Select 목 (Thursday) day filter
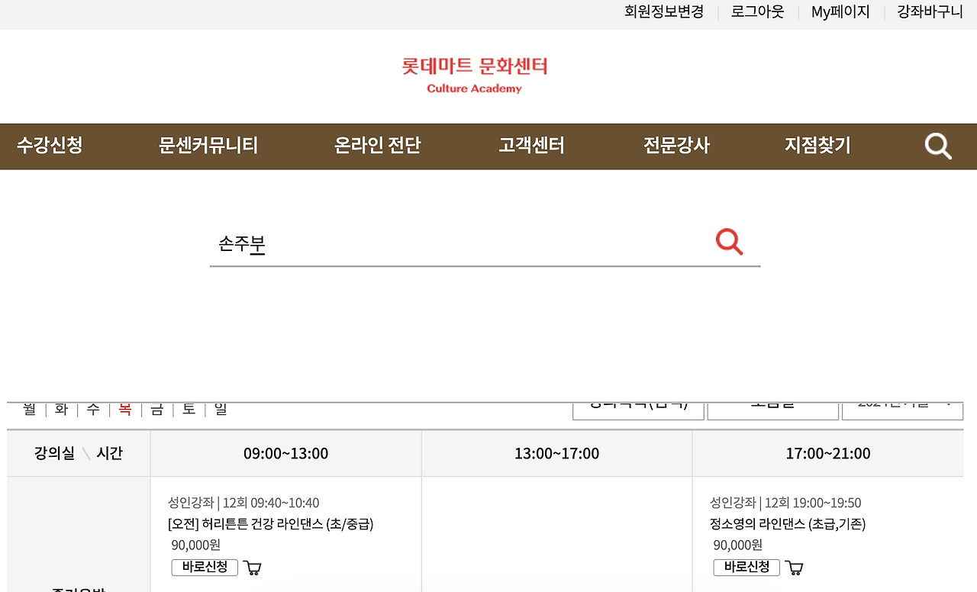977x592 pixels. coord(124,410)
